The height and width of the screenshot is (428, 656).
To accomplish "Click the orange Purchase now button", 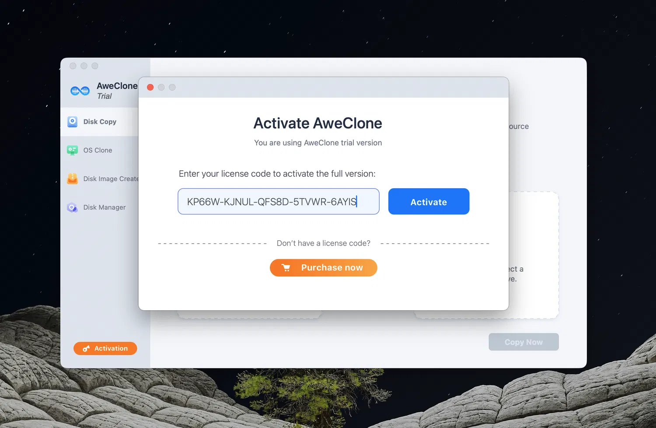I will coord(323,268).
